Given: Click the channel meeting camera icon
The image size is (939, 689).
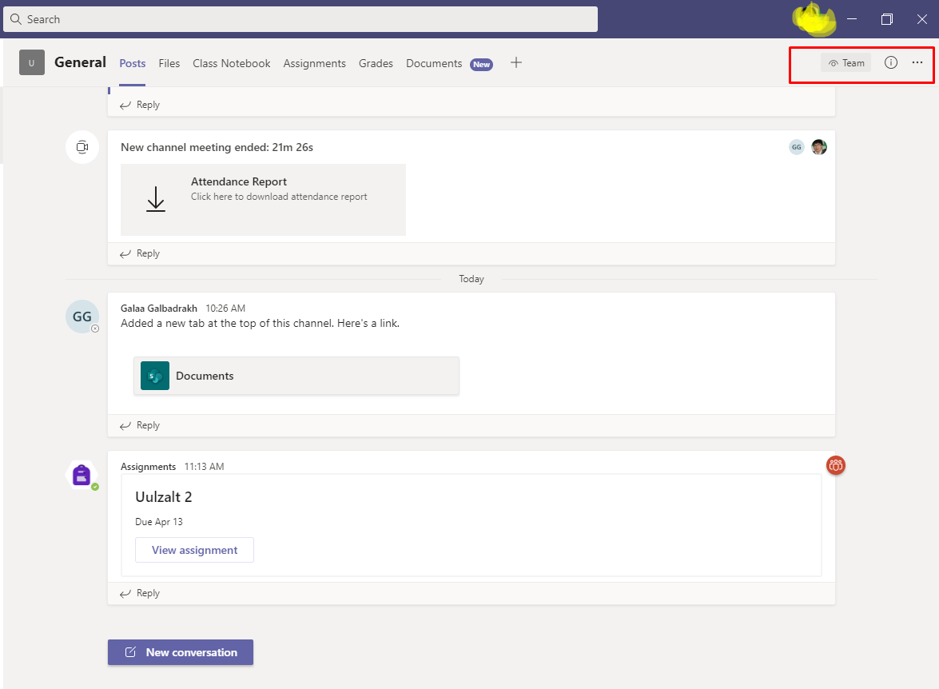Looking at the screenshot, I should tap(82, 146).
